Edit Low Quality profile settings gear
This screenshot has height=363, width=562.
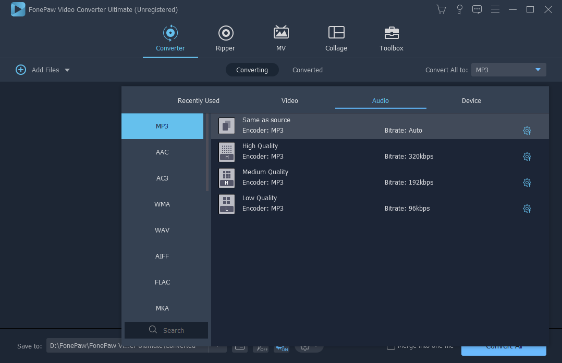[x=527, y=209]
